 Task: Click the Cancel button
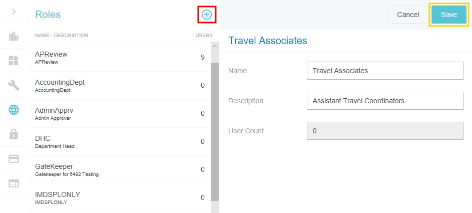407,15
